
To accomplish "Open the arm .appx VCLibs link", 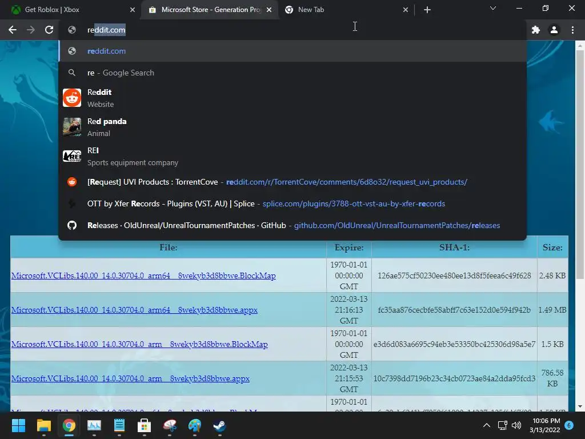I will [131, 378].
